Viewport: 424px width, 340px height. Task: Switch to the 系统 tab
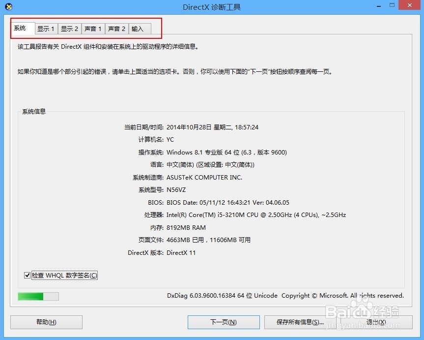pos(23,28)
